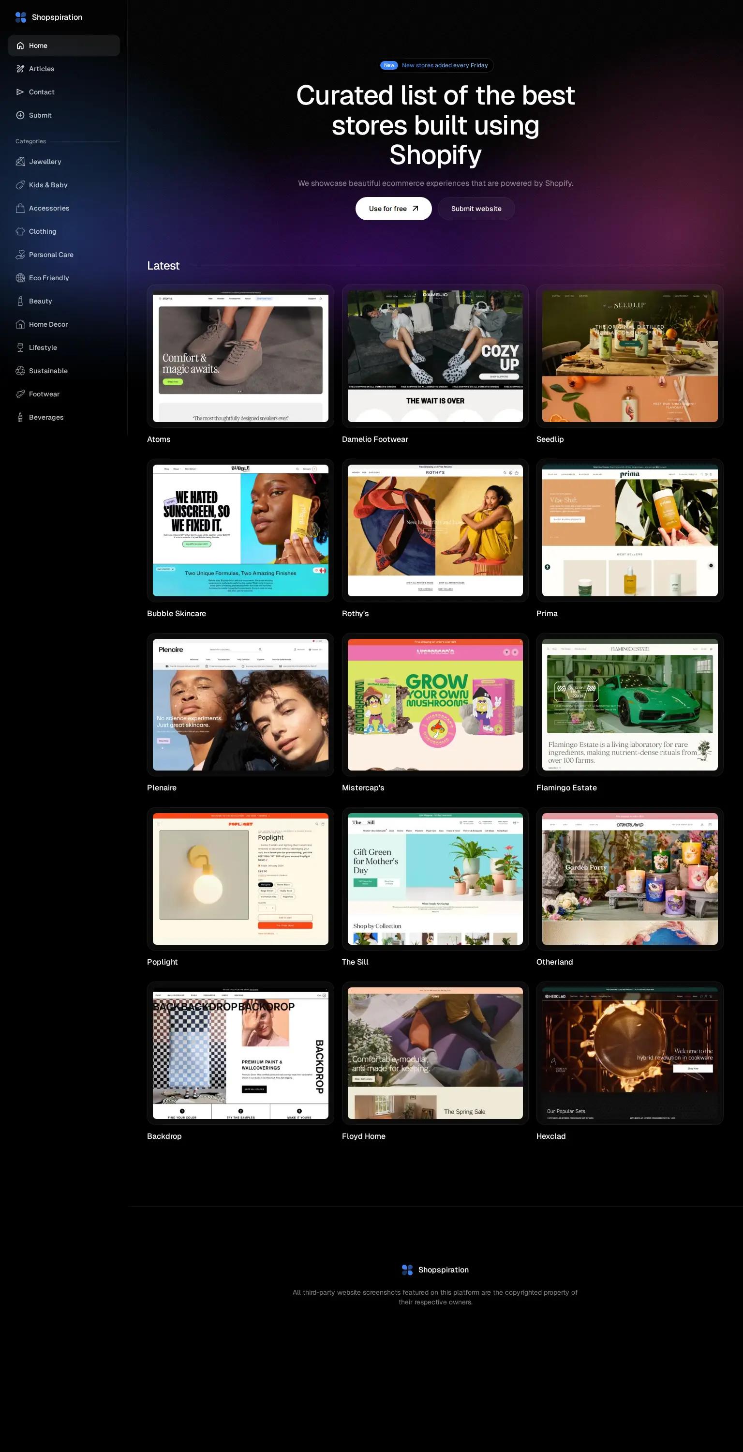This screenshot has height=1452, width=743.
Task: Click the Sustainable recycle icon
Action: [20, 371]
